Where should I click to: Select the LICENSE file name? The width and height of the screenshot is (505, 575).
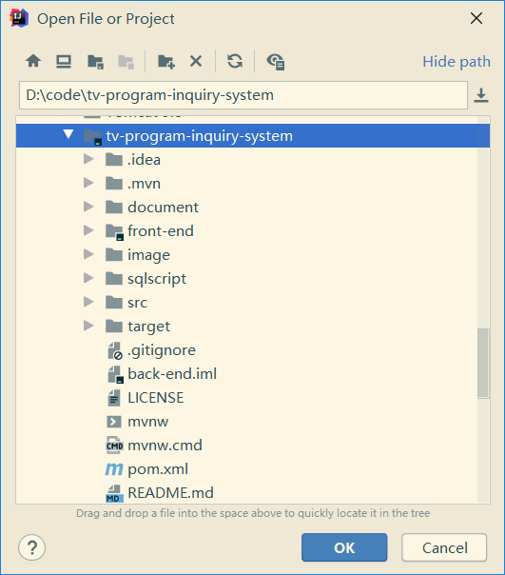(156, 398)
